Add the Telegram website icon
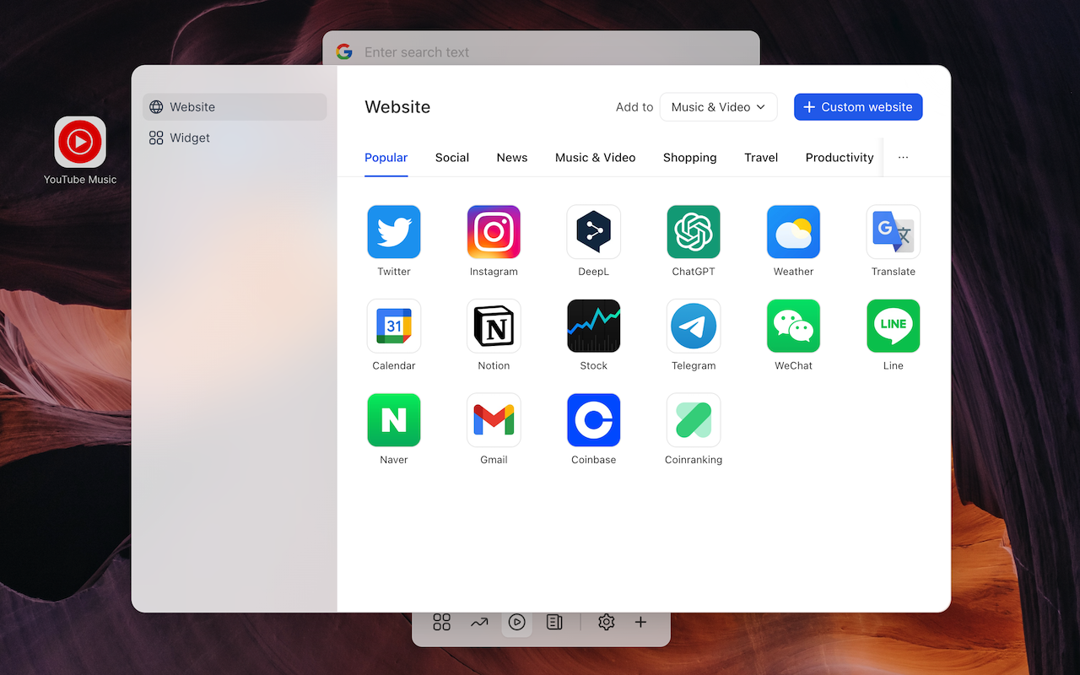 tap(694, 326)
